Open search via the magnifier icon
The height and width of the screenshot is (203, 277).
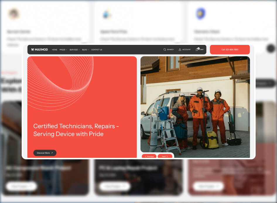(165, 50)
